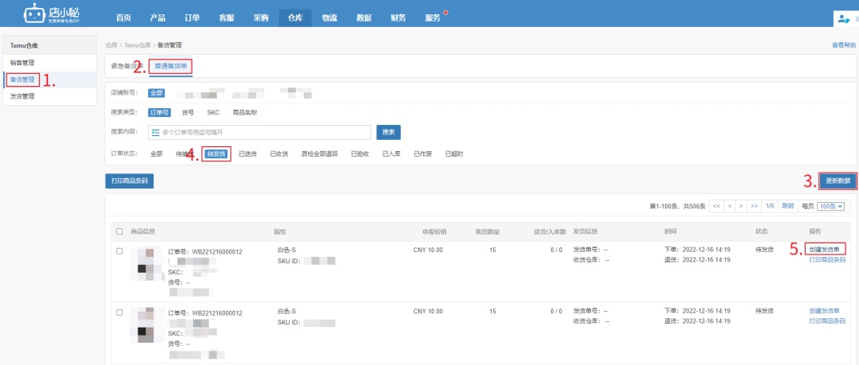
Task: Go to first page using << button
Action: click(x=717, y=206)
